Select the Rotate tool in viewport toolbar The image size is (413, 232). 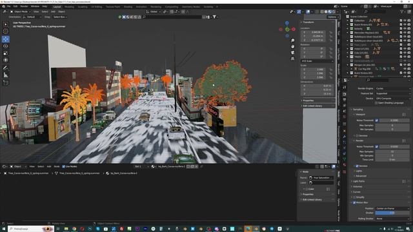(6, 46)
